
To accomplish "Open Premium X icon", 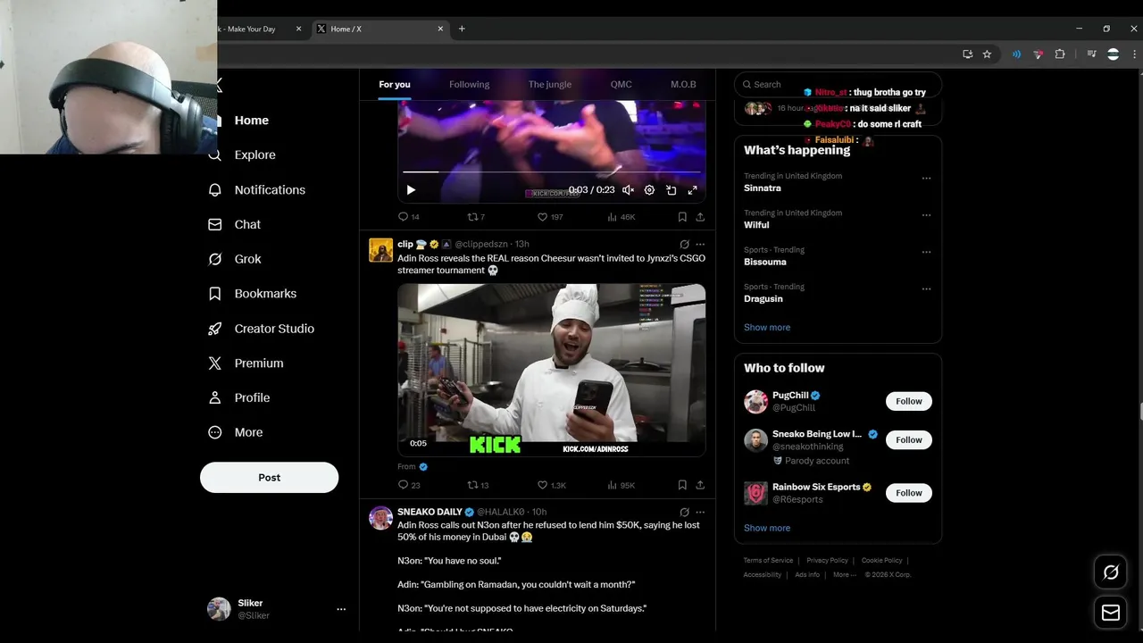I will pos(214,363).
